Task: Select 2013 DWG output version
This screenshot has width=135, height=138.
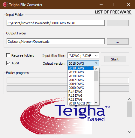Action: [81, 72]
